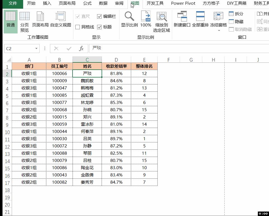Screen dimensions: 269x216
Task: Click the header cell 员工编号
Action: point(59,66)
